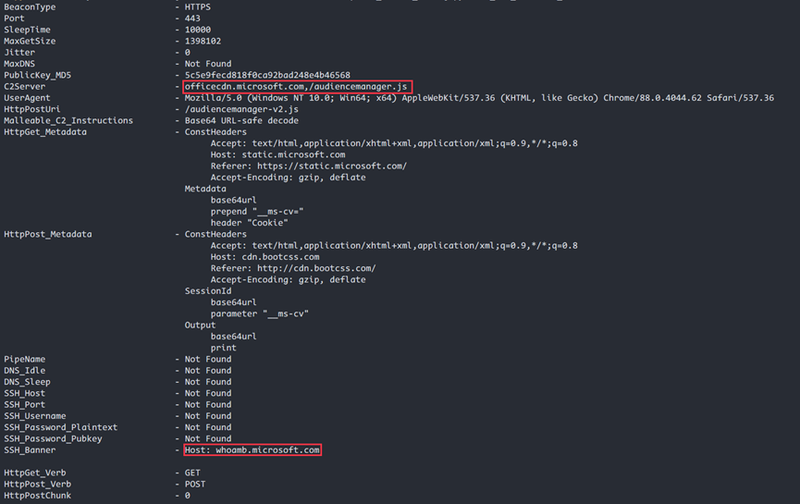Click the SleepTime value 10000
The height and width of the screenshot is (504, 800).
(x=197, y=30)
